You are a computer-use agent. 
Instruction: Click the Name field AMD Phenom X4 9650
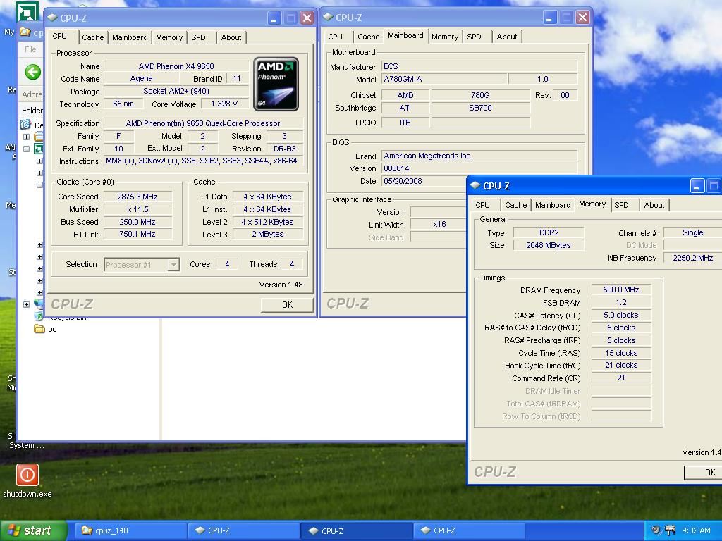(176, 66)
